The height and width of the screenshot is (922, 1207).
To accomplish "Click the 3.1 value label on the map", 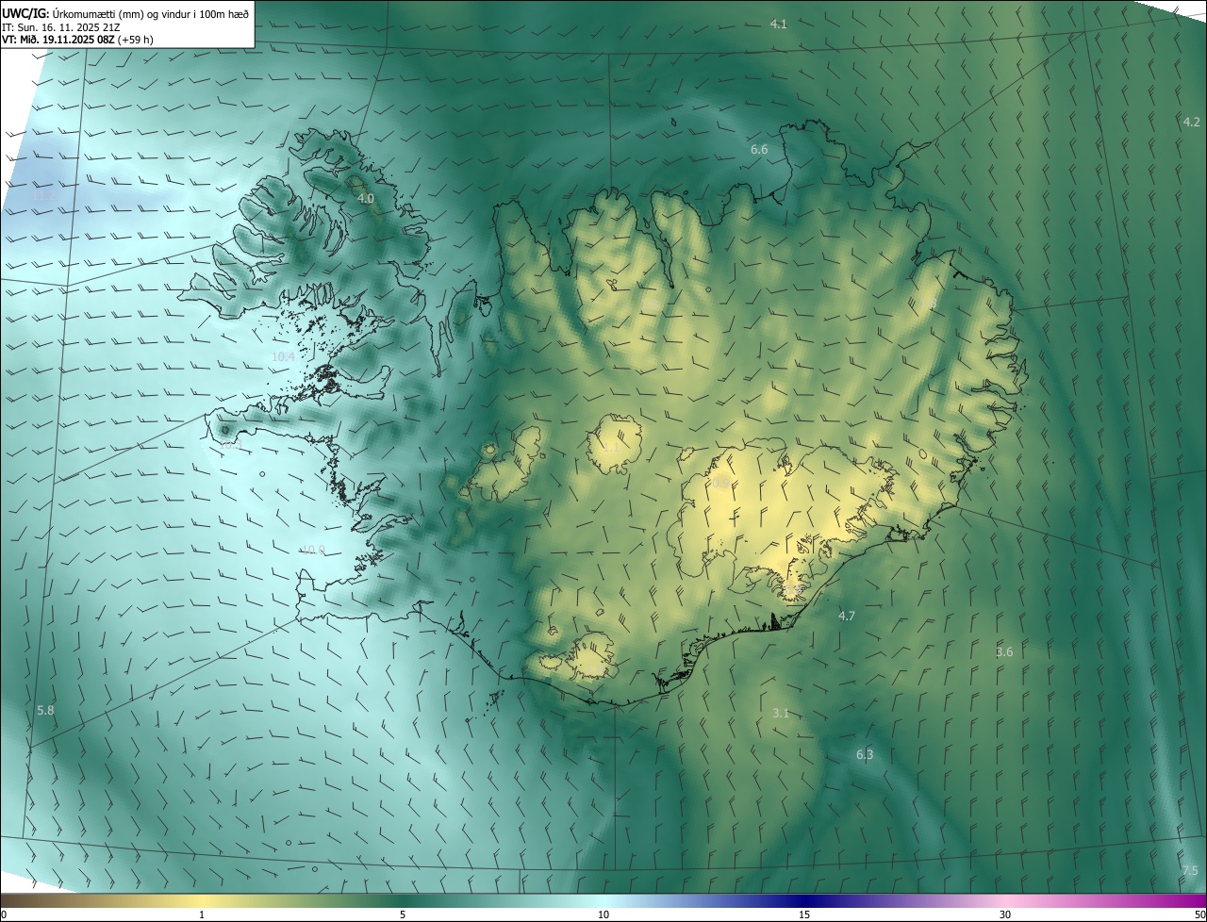I will pyautogui.click(x=780, y=713).
